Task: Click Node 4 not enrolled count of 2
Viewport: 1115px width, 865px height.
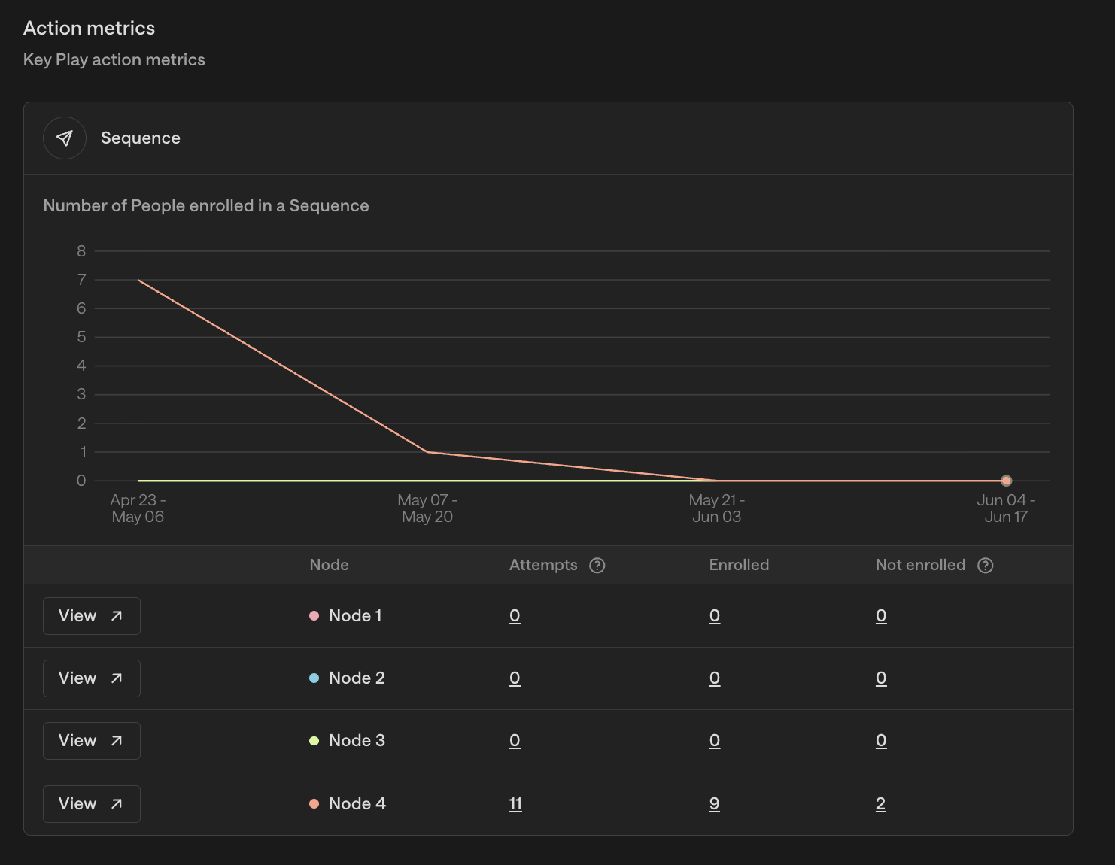Action: [x=881, y=804]
